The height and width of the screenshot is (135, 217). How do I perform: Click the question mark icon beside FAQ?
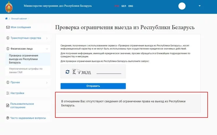pyautogui.click(x=8, y=118)
